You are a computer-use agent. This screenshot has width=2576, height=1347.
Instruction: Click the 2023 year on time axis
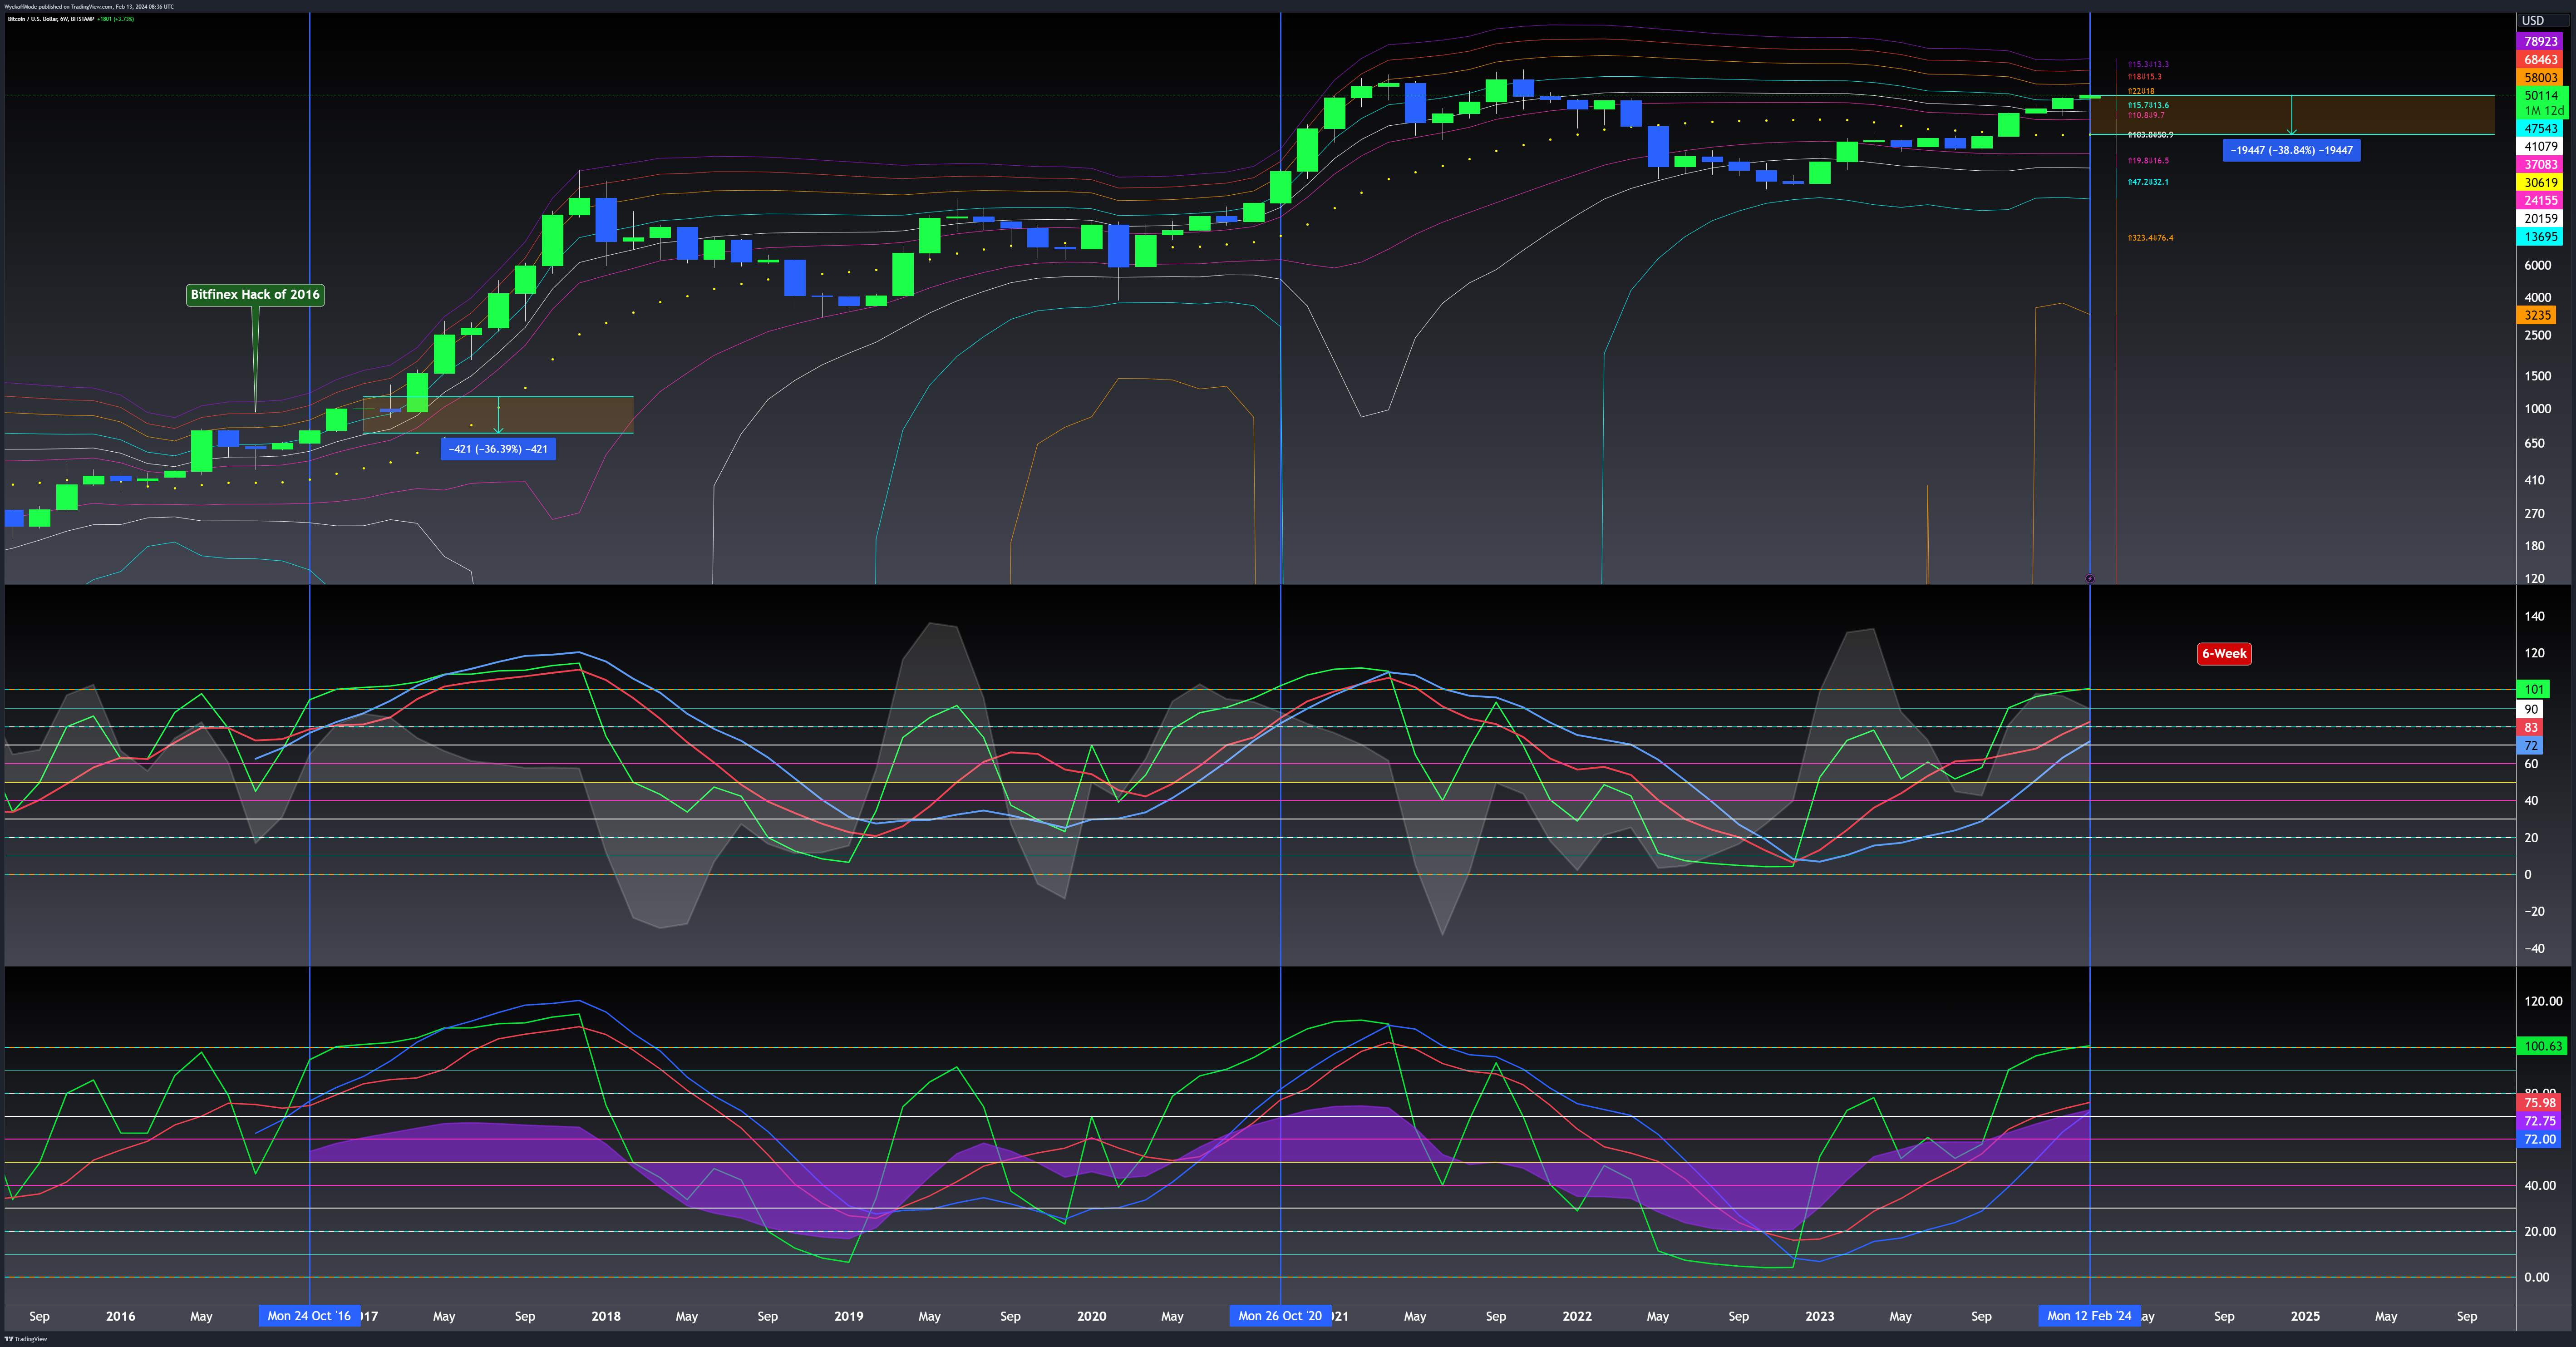tap(1820, 1317)
